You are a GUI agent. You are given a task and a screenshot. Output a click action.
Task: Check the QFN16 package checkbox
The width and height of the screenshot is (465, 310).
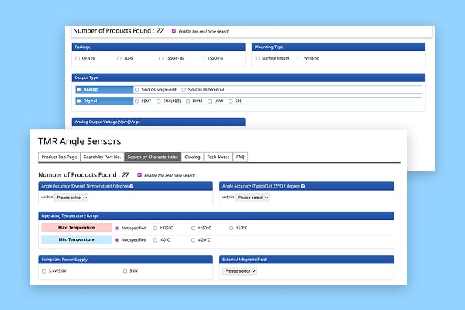click(x=77, y=58)
